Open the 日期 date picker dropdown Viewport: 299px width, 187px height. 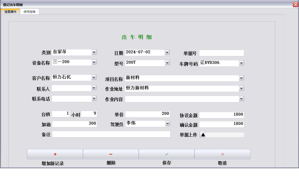coord(167,52)
